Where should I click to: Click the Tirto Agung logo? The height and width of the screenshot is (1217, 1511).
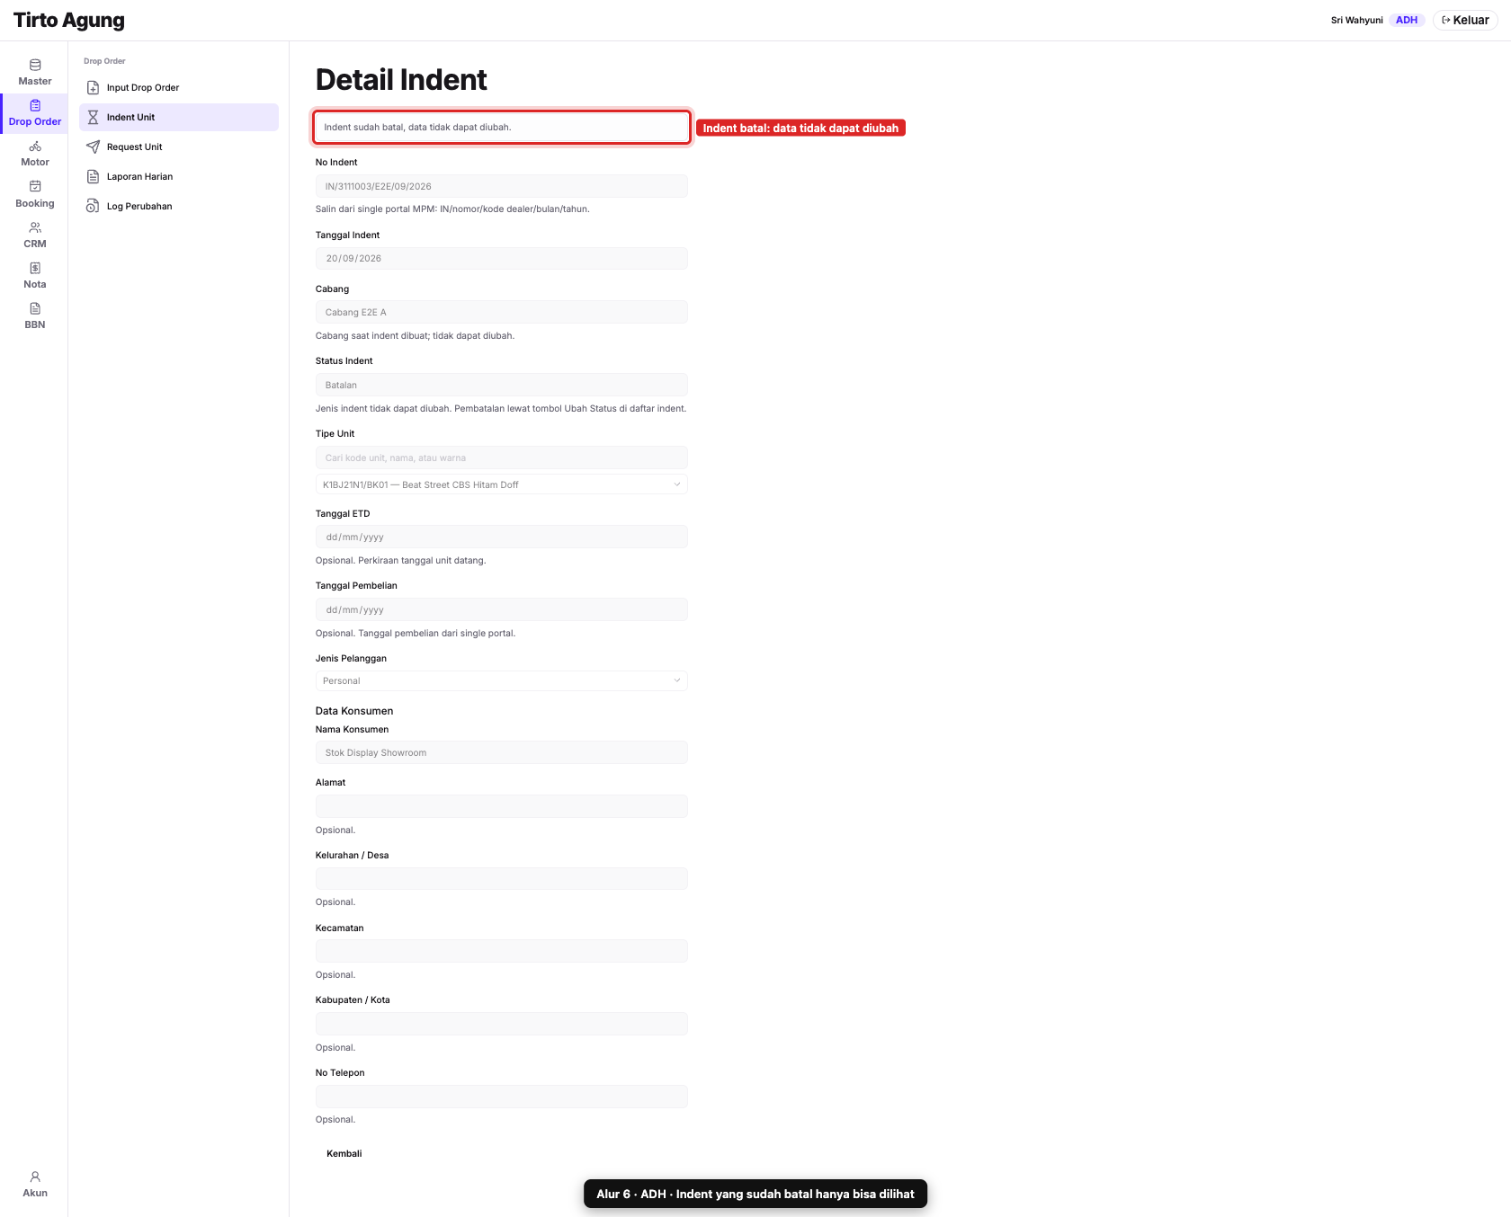[x=69, y=20]
